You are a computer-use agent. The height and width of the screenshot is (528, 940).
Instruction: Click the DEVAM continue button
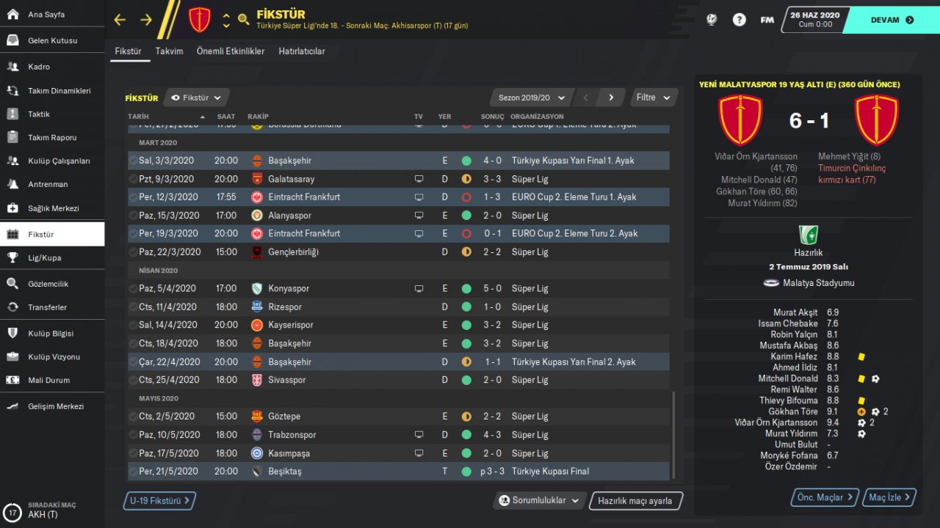click(x=890, y=20)
